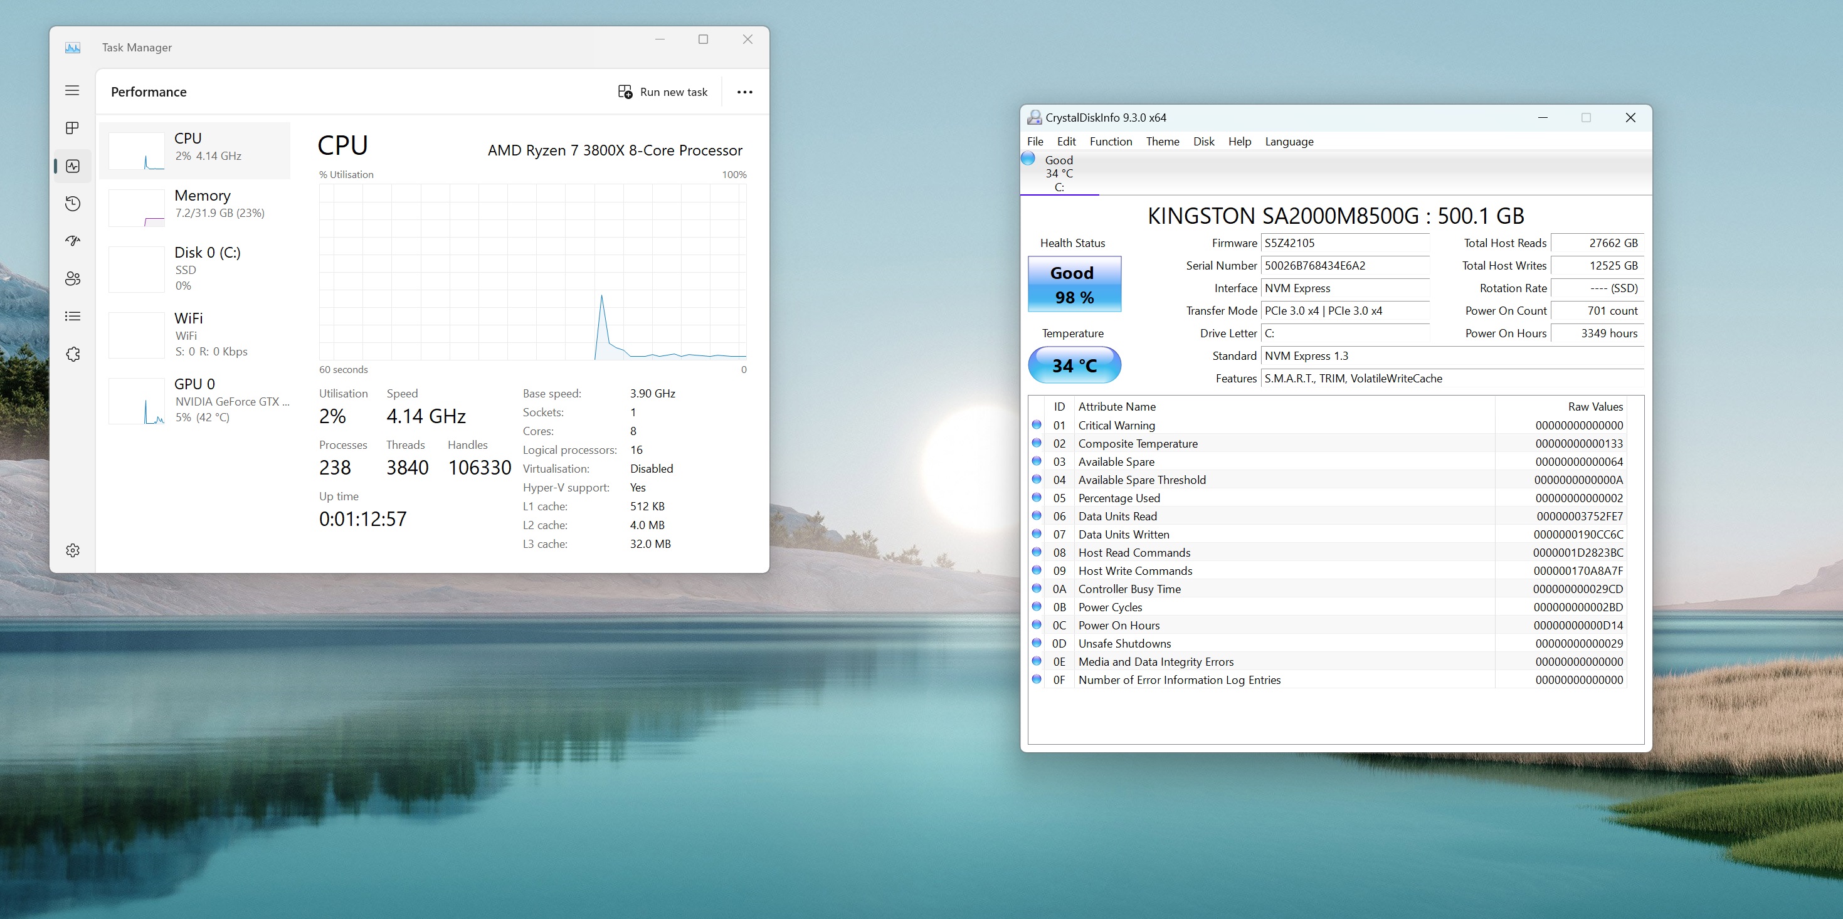Viewport: 1843px width, 919px height.
Task: Click the Unsafe Shutdowns status icon
Action: (x=1037, y=643)
